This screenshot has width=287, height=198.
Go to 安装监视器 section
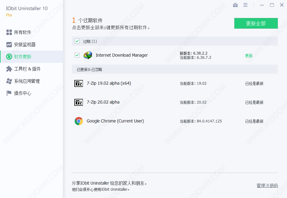[x=31, y=44]
